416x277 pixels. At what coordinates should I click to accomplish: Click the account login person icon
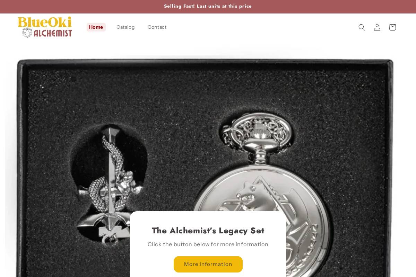[x=377, y=27]
